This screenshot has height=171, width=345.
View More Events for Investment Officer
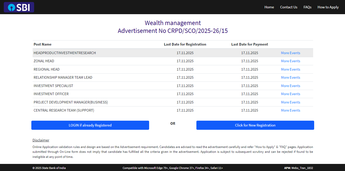[290, 94]
